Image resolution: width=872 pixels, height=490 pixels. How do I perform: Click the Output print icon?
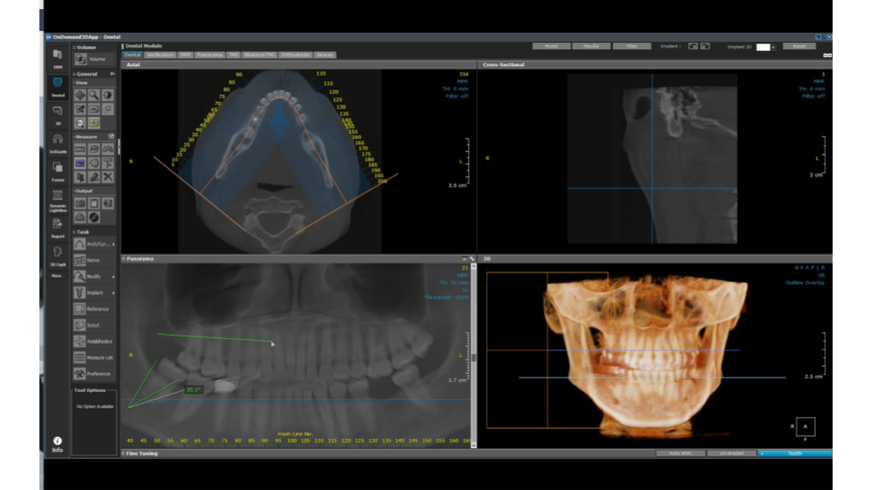80,217
